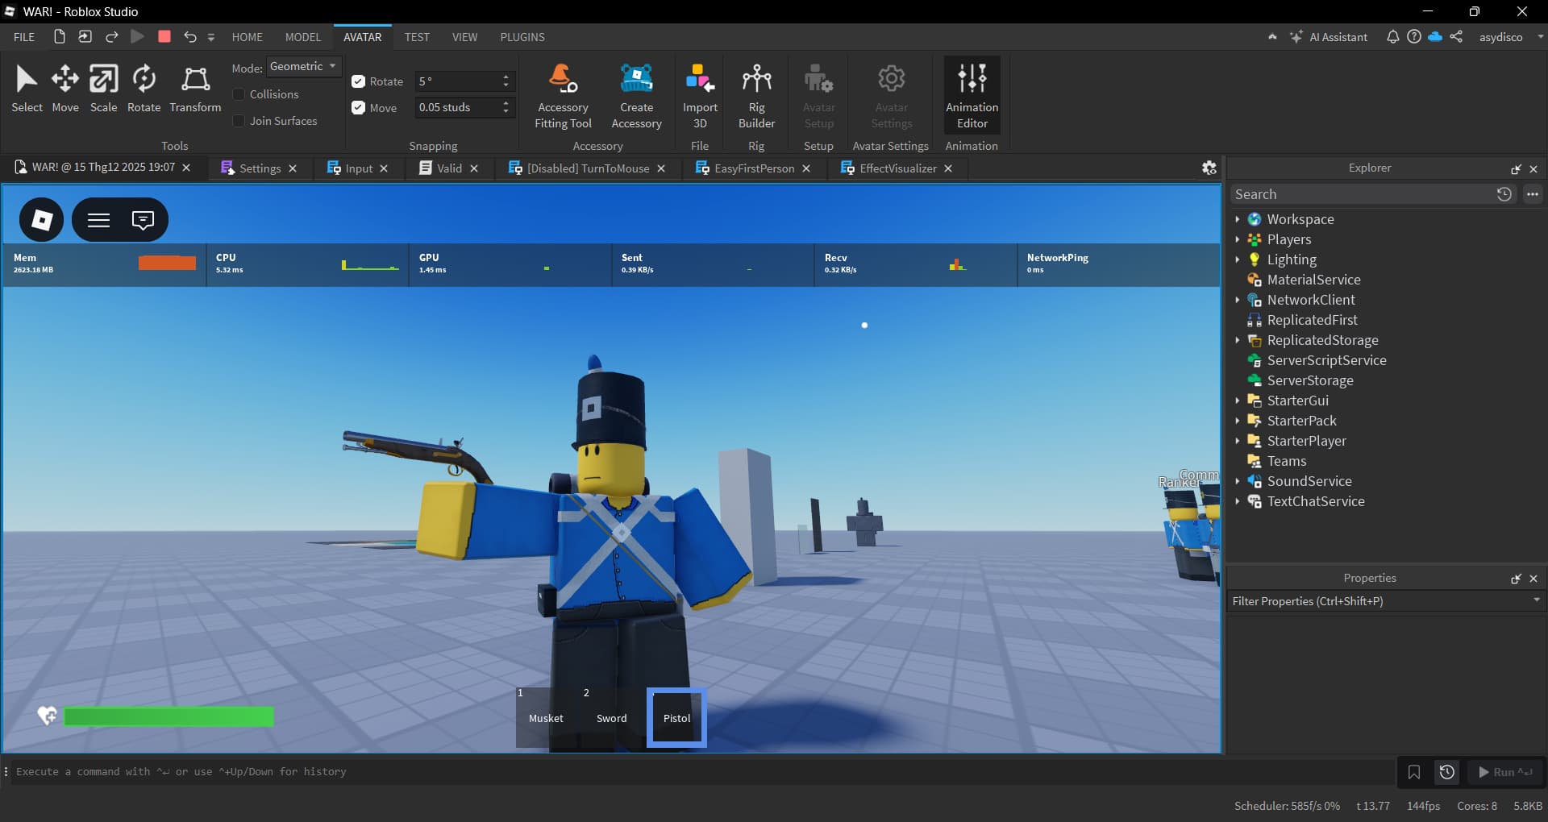Click the Run button in the command bar
This screenshot has width=1548, height=822.
(1503, 771)
